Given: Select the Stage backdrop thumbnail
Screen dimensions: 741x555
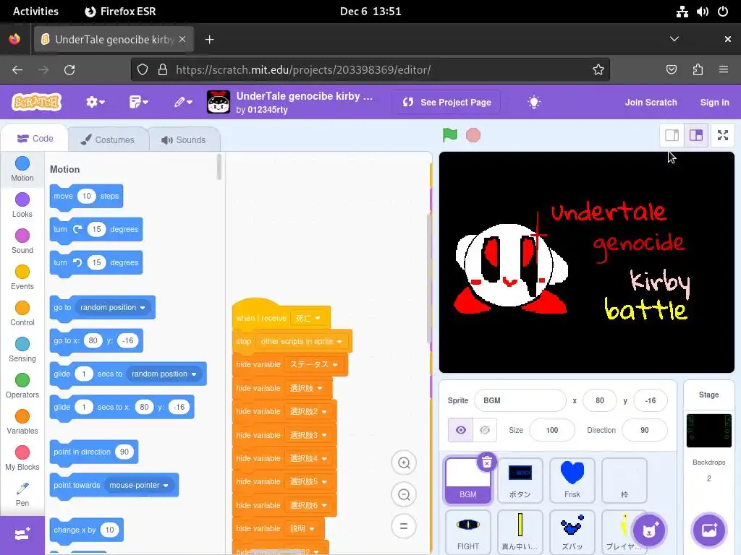Looking at the screenshot, I should coord(709,431).
